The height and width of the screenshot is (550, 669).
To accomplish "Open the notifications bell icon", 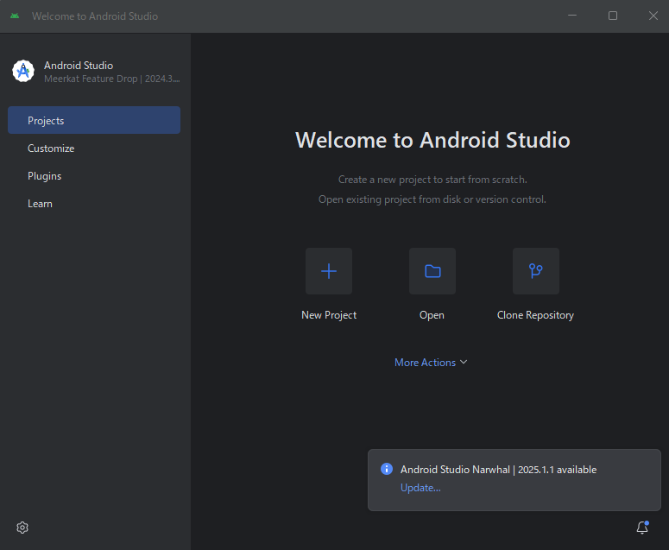I will tap(642, 528).
